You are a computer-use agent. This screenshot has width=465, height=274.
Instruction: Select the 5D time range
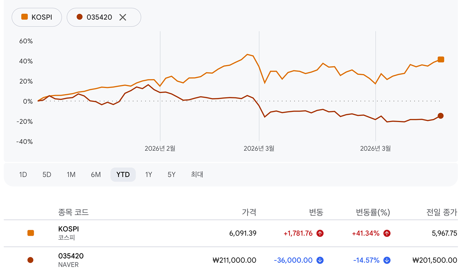pyautogui.click(x=47, y=175)
